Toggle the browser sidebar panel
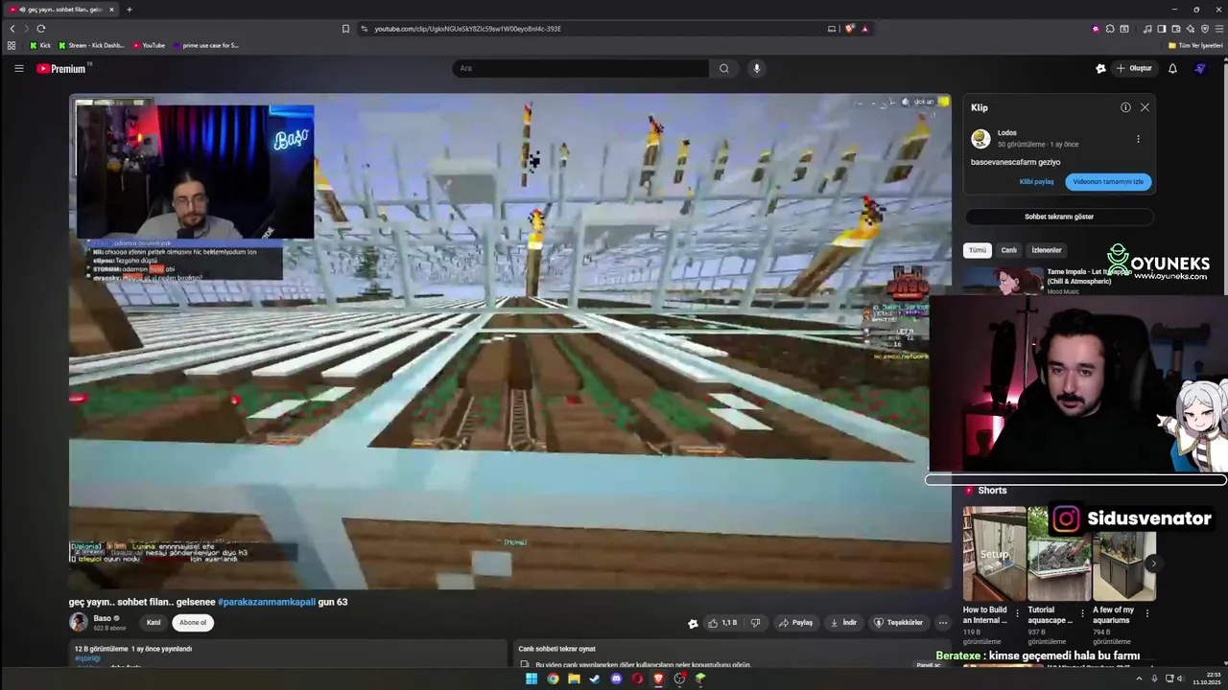The height and width of the screenshot is (690, 1228). pyautogui.click(x=1162, y=29)
